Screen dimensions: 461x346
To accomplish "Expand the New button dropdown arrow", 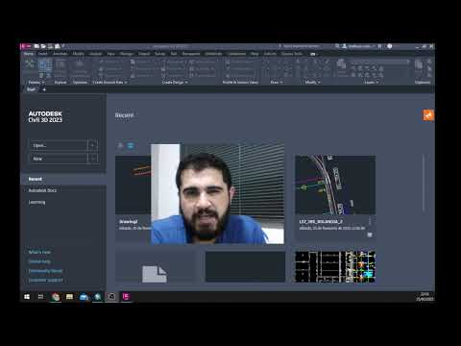I will (92, 159).
